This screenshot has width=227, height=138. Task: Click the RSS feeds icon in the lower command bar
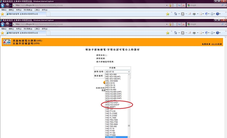[x=183, y=33]
